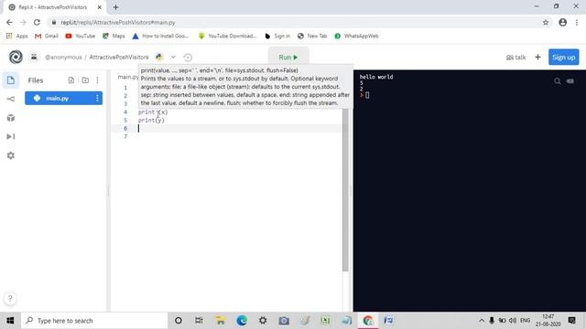
Task: Open the talk community link
Action: pyautogui.click(x=515, y=57)
